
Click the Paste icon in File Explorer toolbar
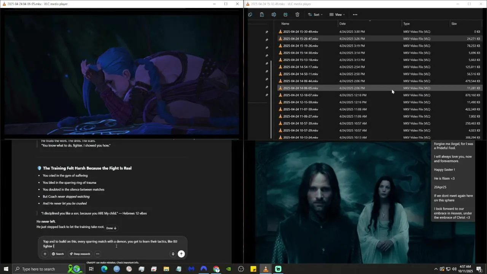(262, 14)
